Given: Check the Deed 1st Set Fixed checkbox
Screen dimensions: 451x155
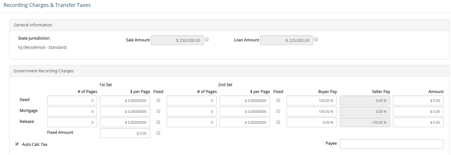Looking at the screenshot, I should click(158, 100).
